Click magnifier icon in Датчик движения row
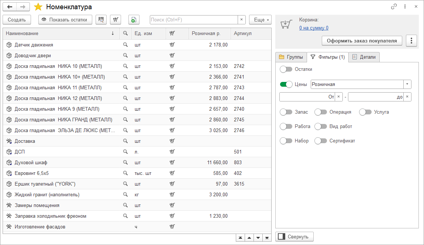 (x=125, y=45)
